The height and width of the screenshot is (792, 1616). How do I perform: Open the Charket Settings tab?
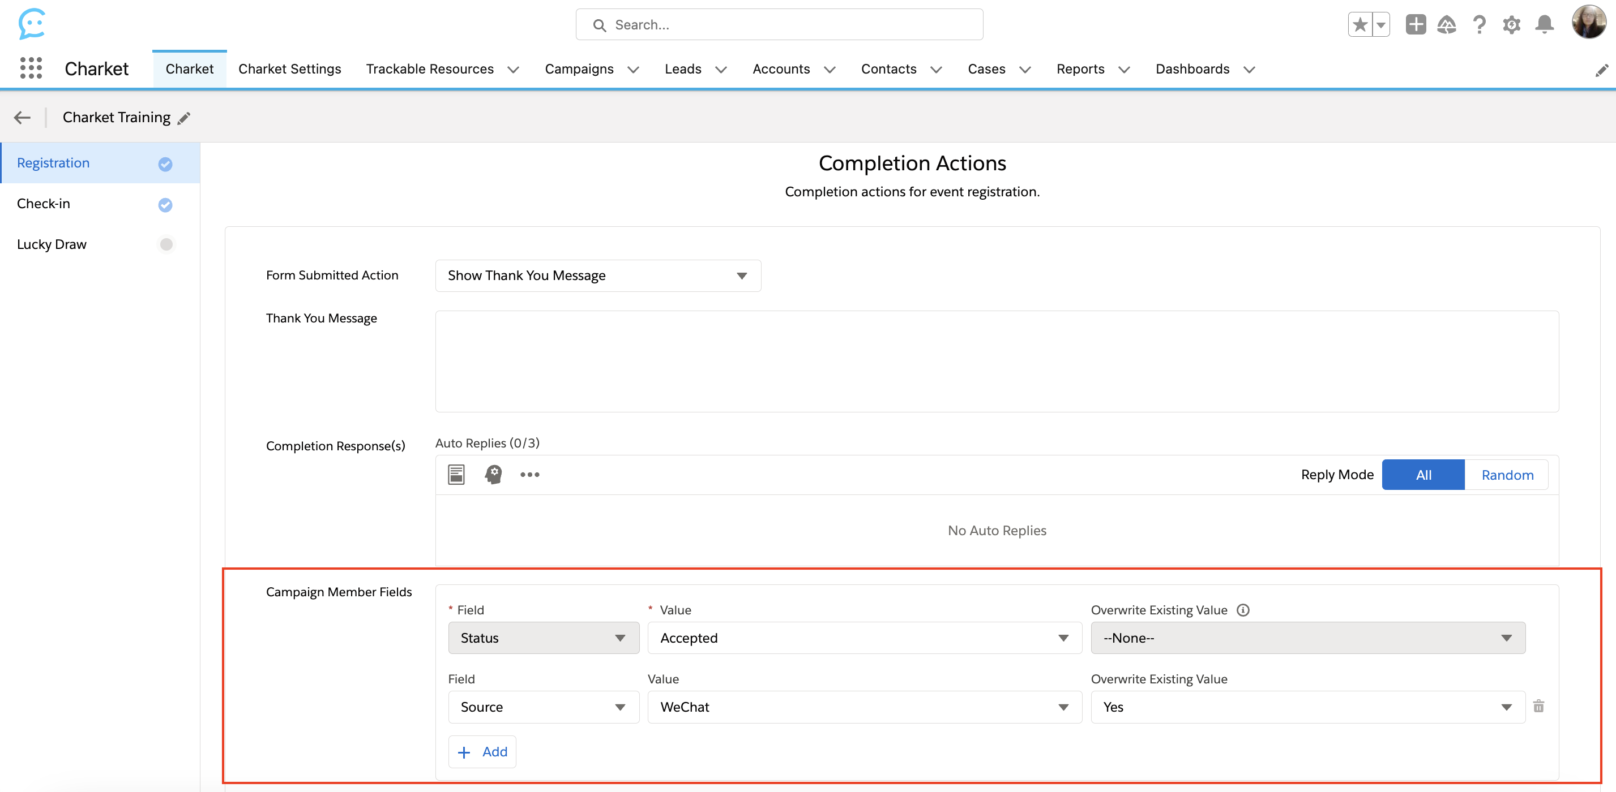tap(289, 69)
